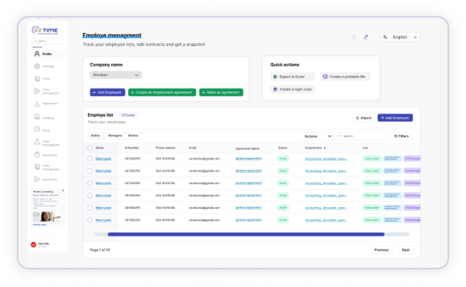Click the horizontal table scrollbar
Viewport: 466px width, 287px height.
pos(246,234)
